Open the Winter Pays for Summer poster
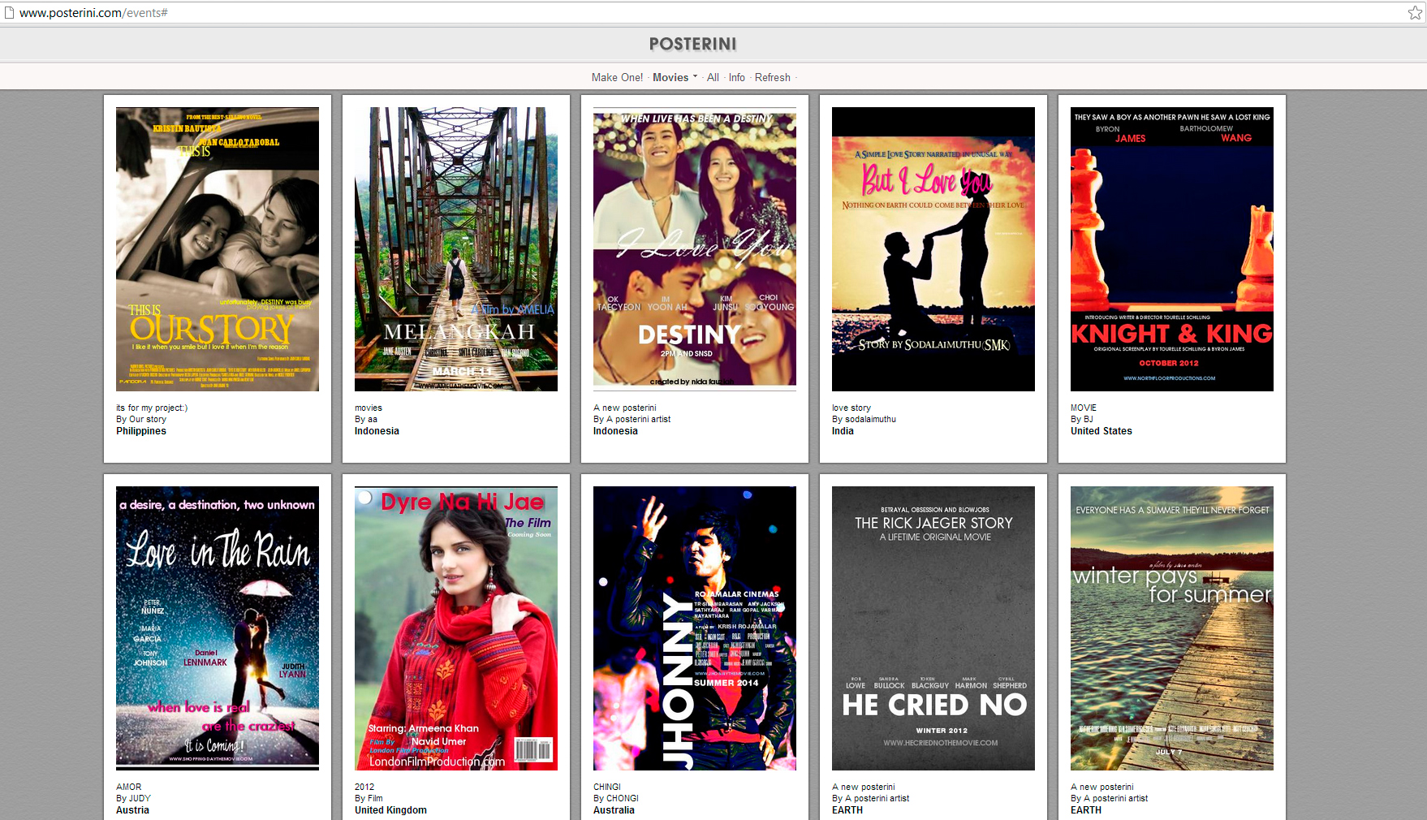1427x820 pixels. [1172, 628]
